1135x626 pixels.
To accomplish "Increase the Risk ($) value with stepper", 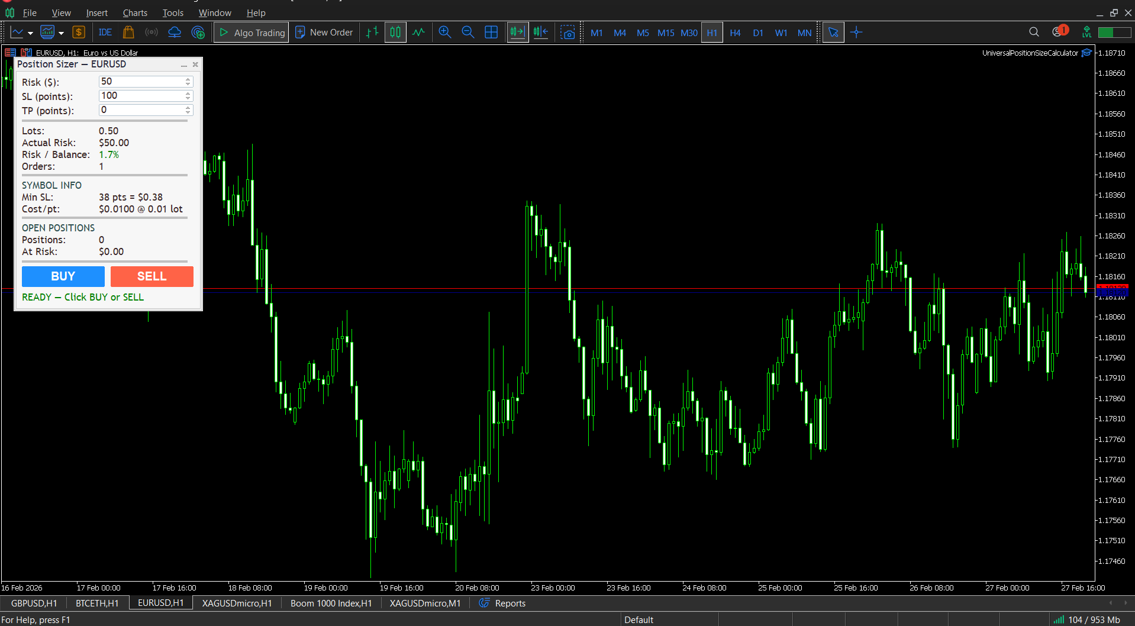I will pyautogui.click(x=188, y=79).
